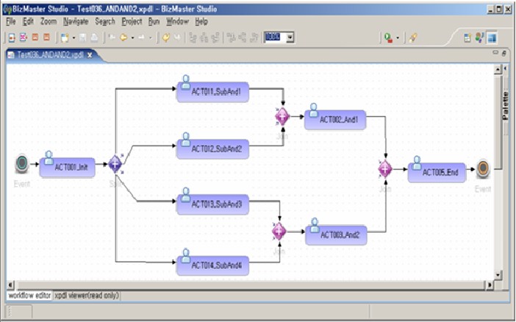The image size is (516, 322).
Task: Click the vertical scrollbar up arrow
Action: 498,69
